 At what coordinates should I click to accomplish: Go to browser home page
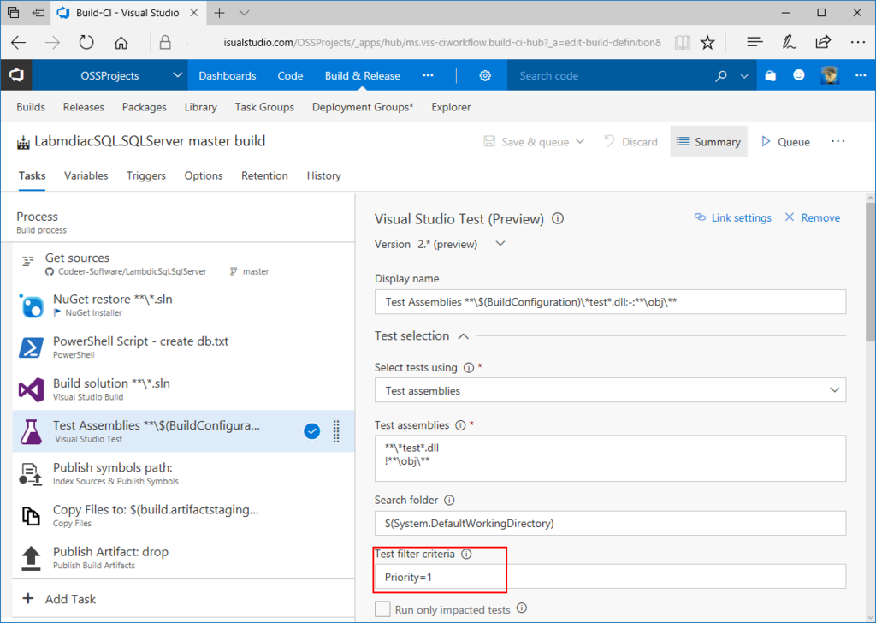[121, 43]
